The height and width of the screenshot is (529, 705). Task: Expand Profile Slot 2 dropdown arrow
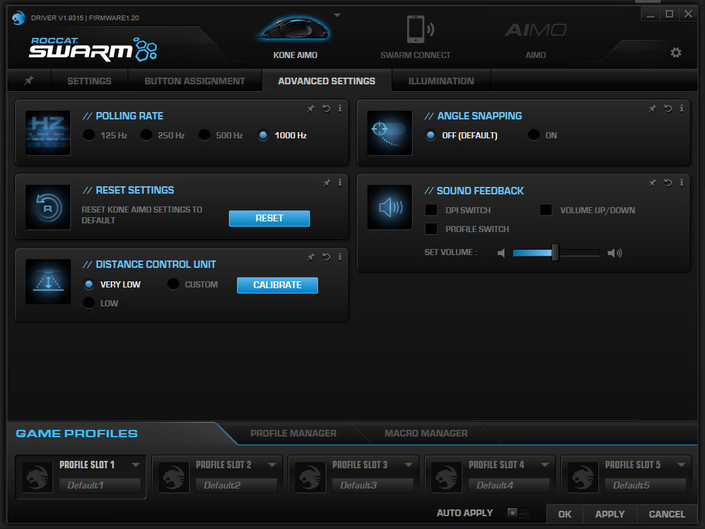pyautogui.click(x=272, y=465)
